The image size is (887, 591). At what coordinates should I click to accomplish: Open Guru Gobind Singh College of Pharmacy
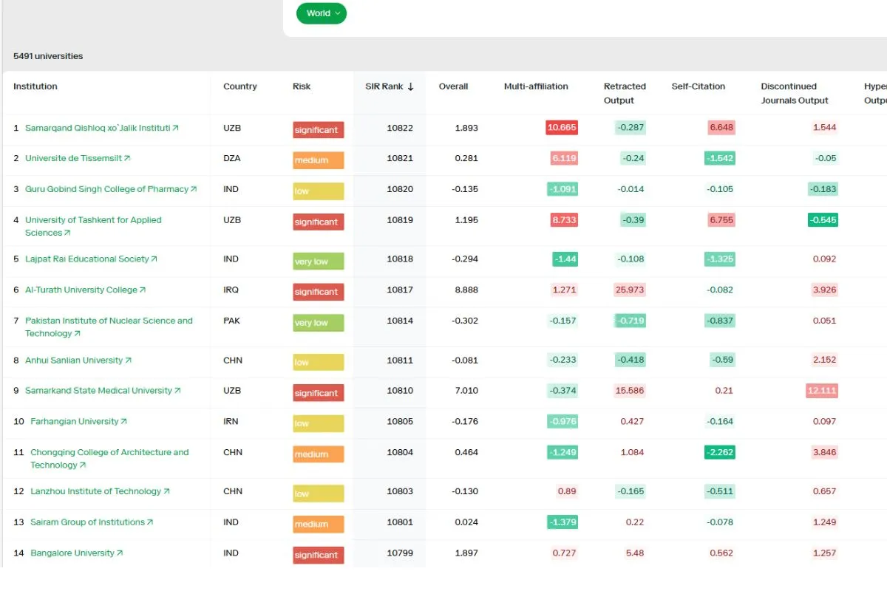[x=106, y=189]
